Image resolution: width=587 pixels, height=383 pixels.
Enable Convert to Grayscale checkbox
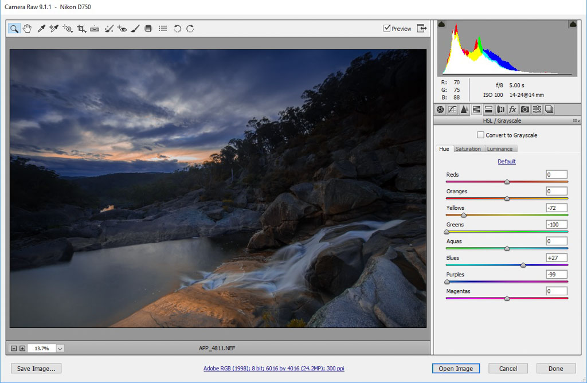(480, 135)
